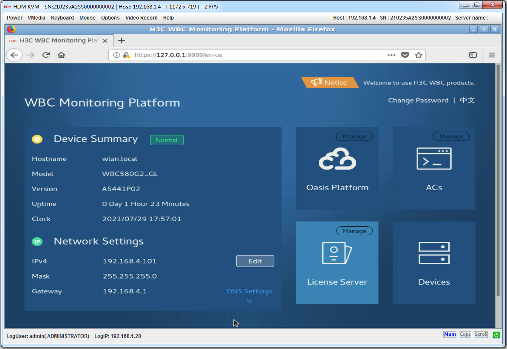The height and width of the screenshot is (349, 507).
Task: Click the model value WBC580G2_GL
Action: click(x=130, y=174)
